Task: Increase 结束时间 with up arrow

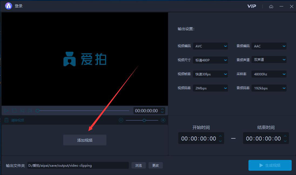Action: (x=285, y=136)
